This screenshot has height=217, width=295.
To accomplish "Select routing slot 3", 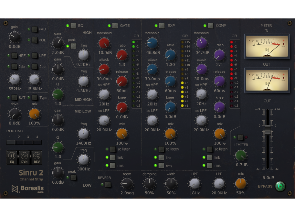I will (28, 142).
